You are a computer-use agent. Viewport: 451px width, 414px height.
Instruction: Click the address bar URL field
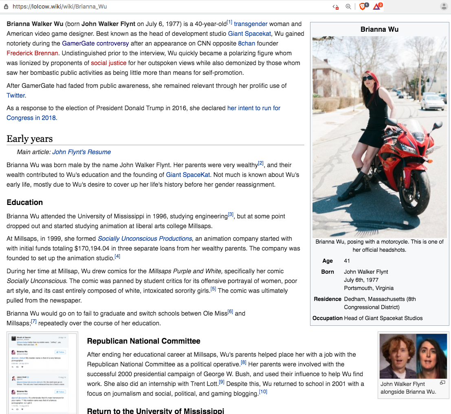click(163, 7)
